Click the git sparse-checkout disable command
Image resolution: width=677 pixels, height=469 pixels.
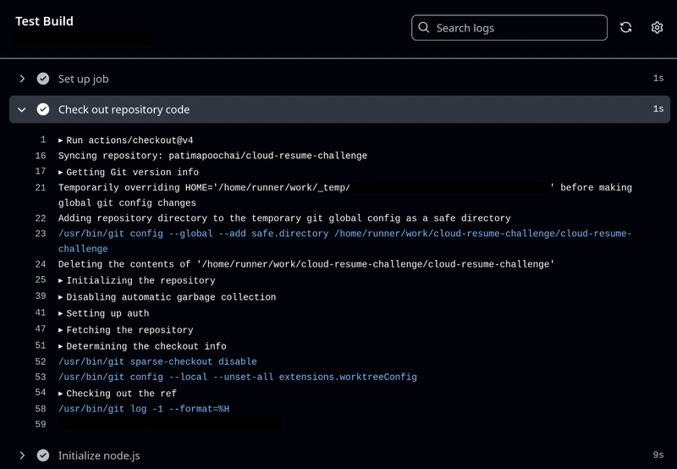click(157, 361)
